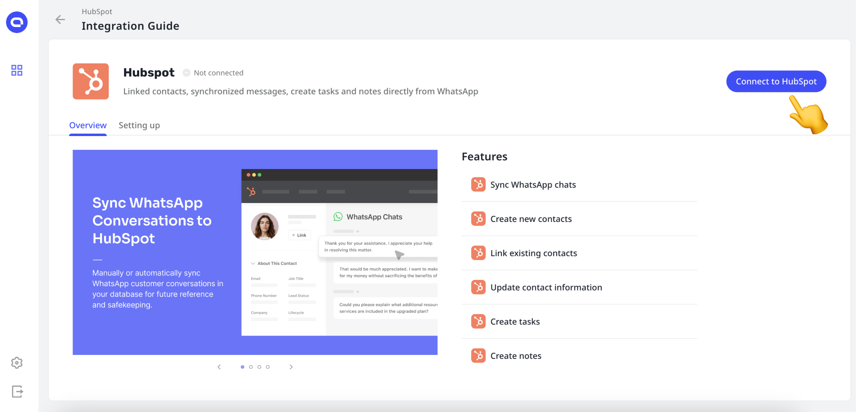Image resolution: width=856 pixels, height=412 pixels.
Task: Open settings gear icon in sidebar
Action: [17, 363]
